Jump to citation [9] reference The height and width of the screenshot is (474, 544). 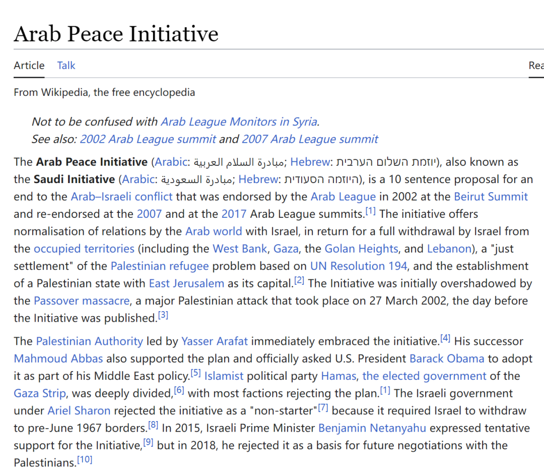click(149, 442)
